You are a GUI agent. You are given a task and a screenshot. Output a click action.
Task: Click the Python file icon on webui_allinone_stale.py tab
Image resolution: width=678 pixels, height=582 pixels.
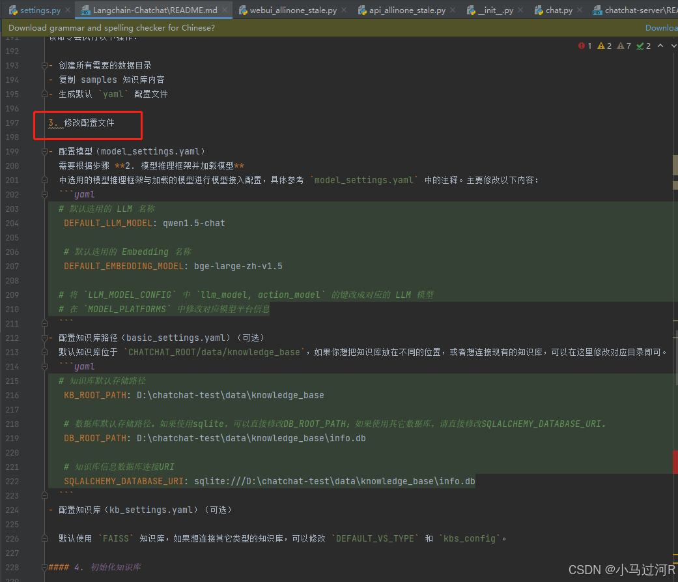tap(243, 10)
